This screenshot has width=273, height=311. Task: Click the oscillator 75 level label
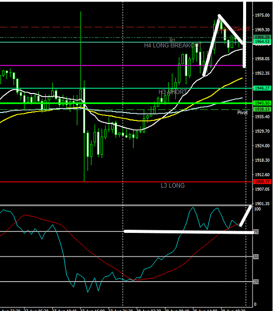pos(256,232)
